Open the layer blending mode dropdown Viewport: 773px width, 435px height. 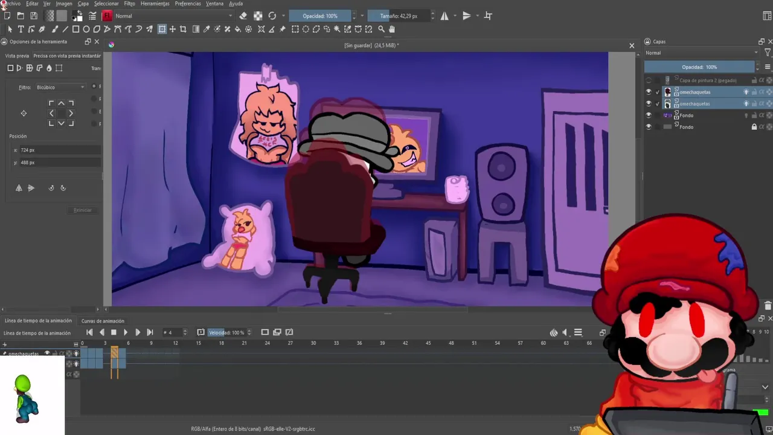pos(701,53)
